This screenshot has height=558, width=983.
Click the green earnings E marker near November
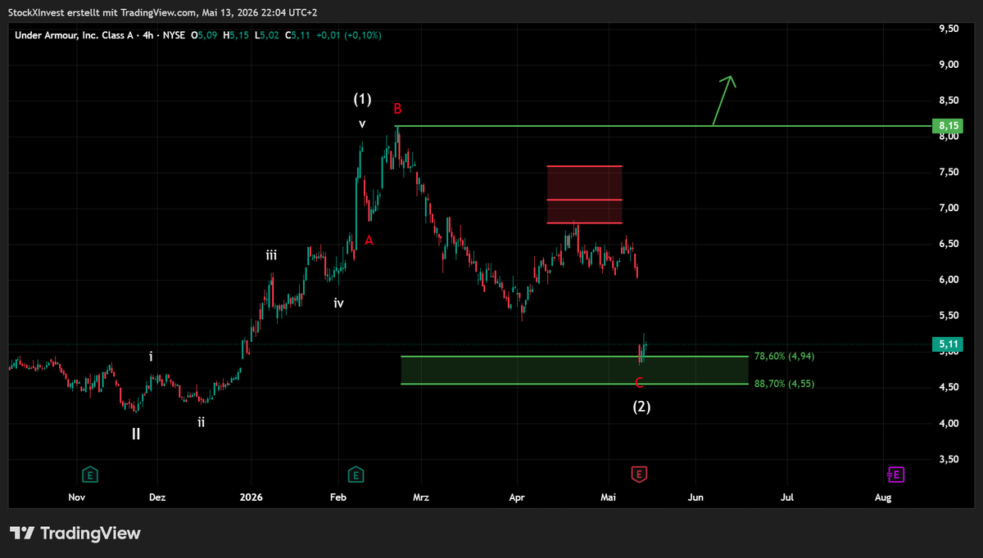90,474
